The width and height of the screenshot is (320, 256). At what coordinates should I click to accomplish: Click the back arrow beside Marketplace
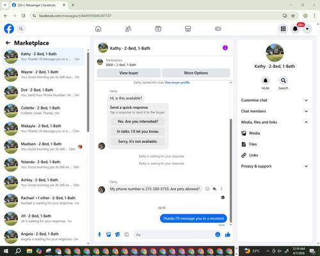click(x=8, y=43)
